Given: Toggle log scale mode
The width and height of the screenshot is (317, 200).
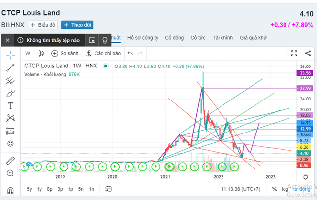Looking at the screenshot, I should [x=285, y=189].
